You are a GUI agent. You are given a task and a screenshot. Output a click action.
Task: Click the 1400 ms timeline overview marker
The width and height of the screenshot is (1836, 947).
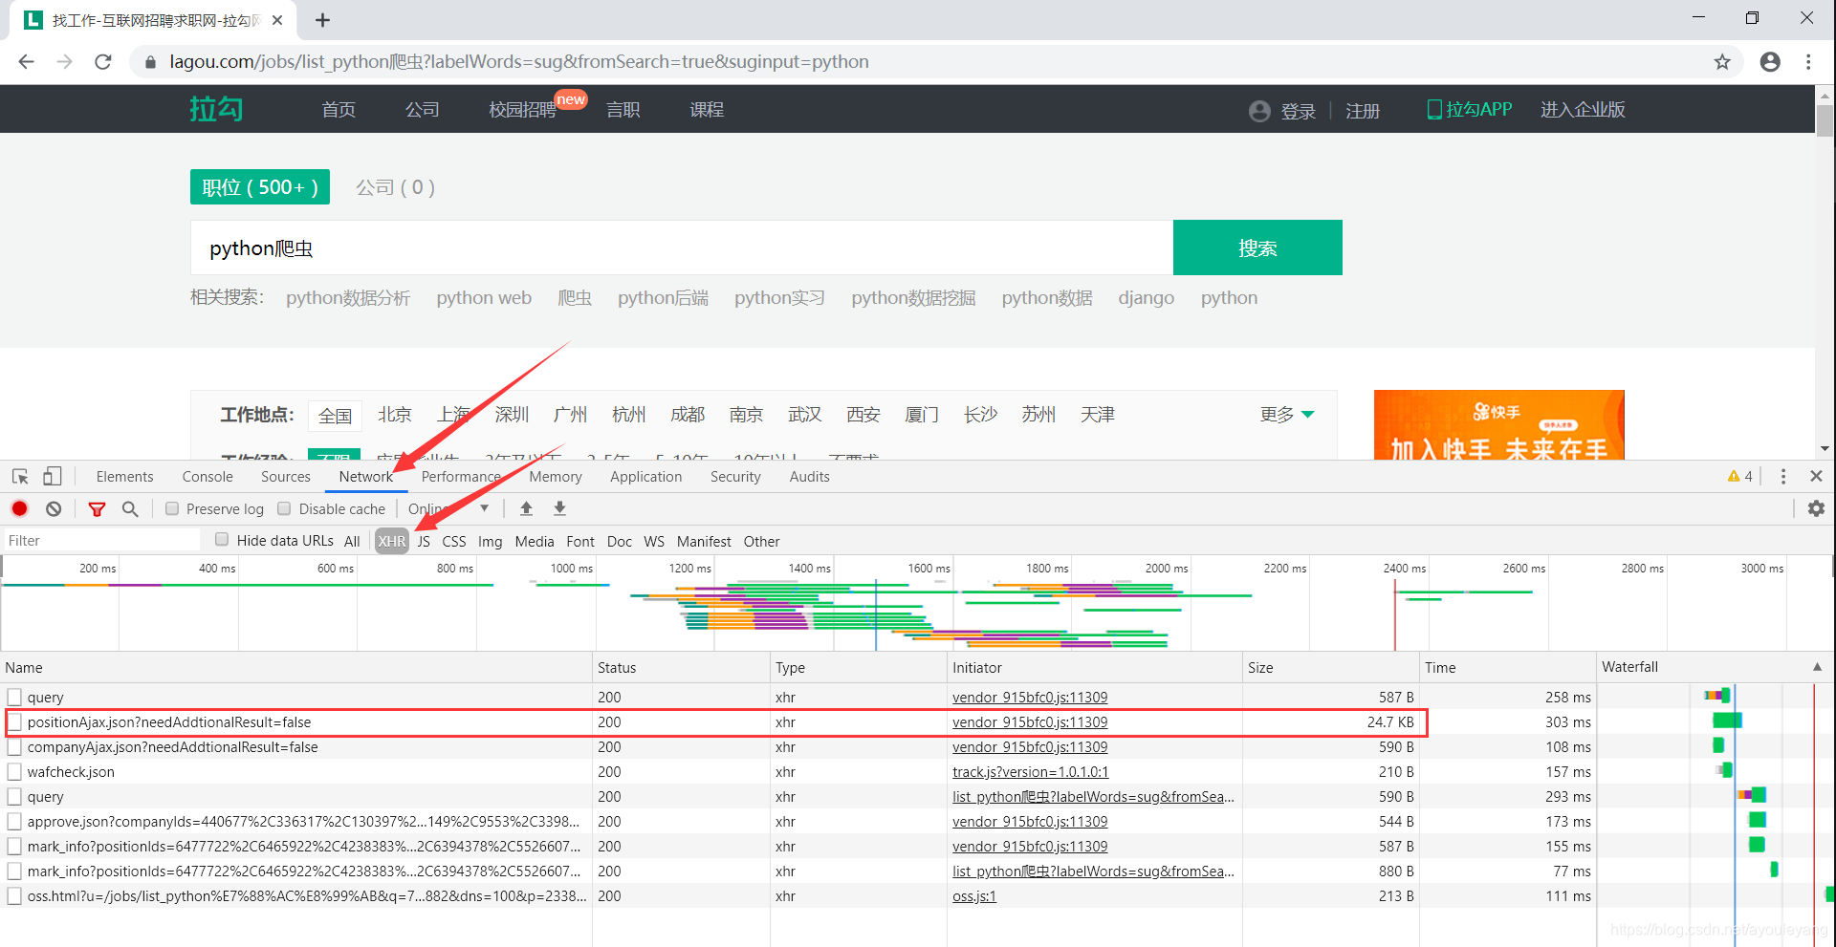tap(809, 568)
